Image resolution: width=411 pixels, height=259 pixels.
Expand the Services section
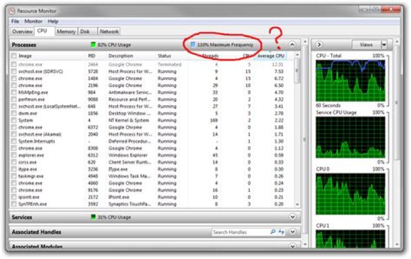click(x=292, y=217)
